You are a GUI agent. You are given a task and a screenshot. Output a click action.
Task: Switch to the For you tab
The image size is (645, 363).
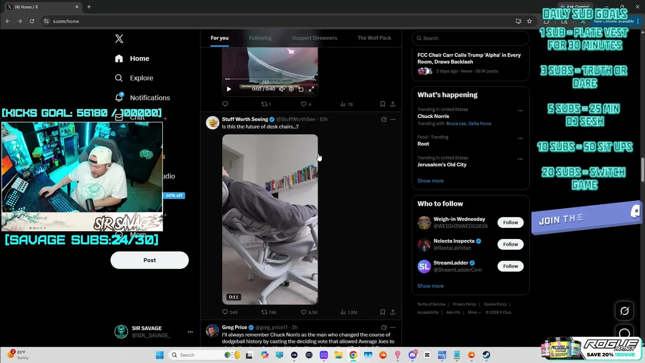[220, 38]
